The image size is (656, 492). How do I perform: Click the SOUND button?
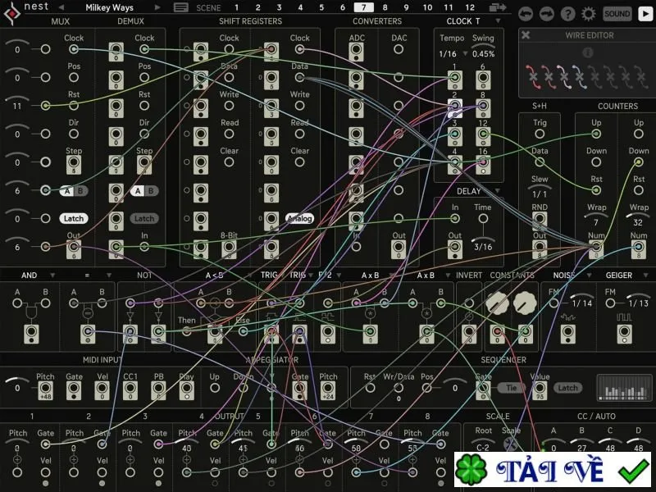pyautogui.click(x=617, y=14)
